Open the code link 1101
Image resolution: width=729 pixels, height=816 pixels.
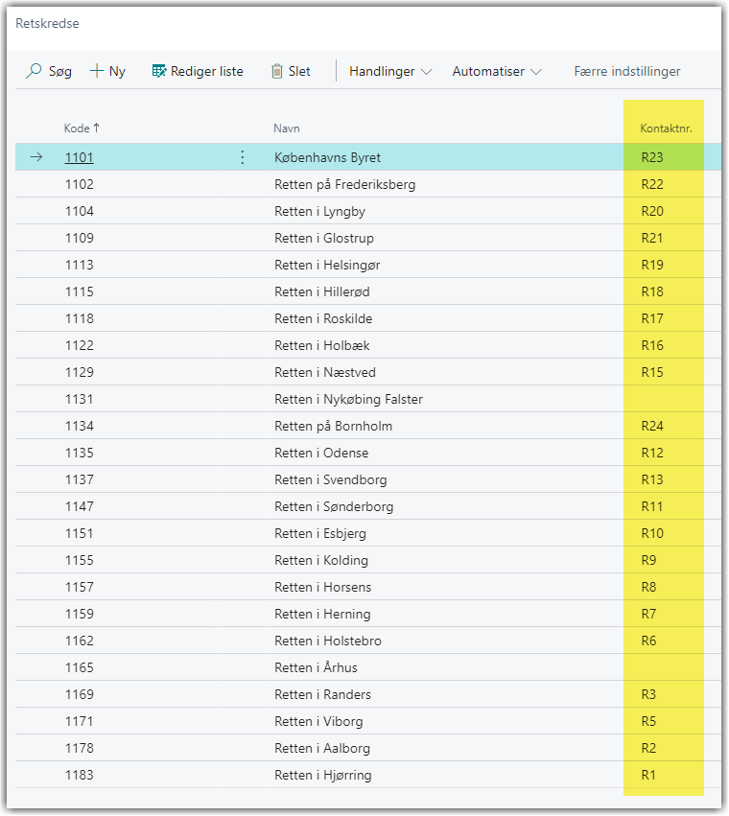(x=80, y=157)
